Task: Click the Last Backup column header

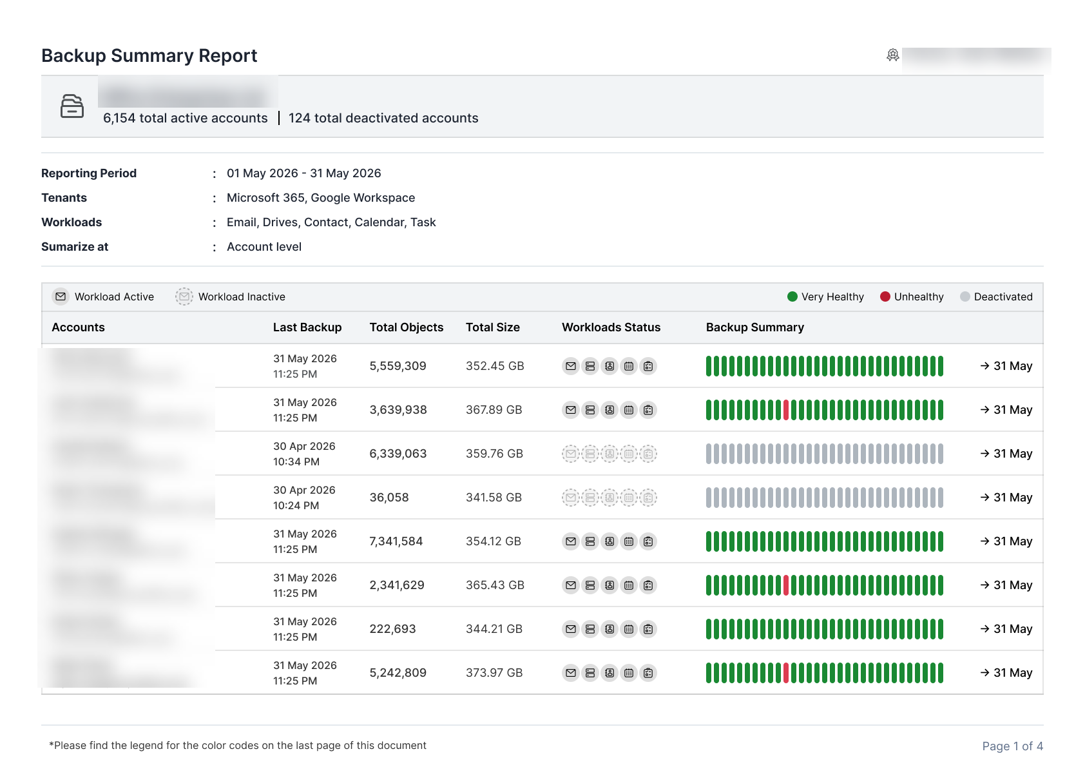Action: click(x=307, y=327)
